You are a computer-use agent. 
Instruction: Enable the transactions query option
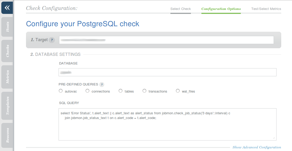point(144,90)
